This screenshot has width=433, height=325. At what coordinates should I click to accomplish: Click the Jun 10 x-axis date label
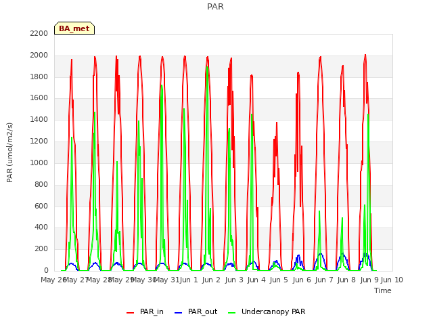click(392, 280)
